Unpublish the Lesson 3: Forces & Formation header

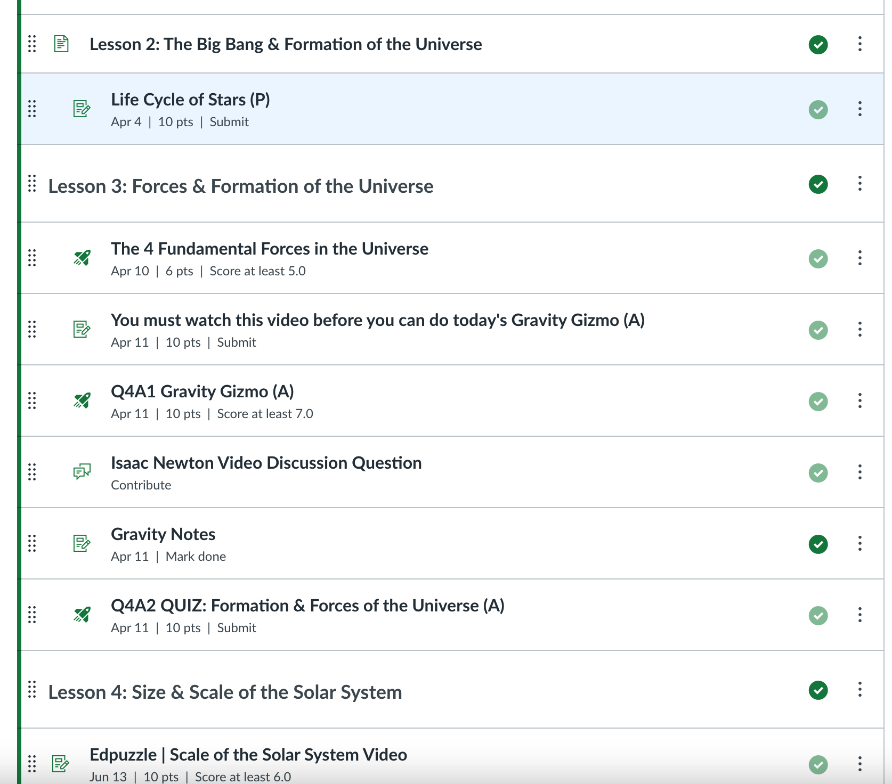point(818,184)
